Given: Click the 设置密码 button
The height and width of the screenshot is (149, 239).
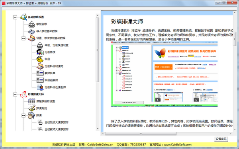Looking at the screenshot, I should [221, 139].
